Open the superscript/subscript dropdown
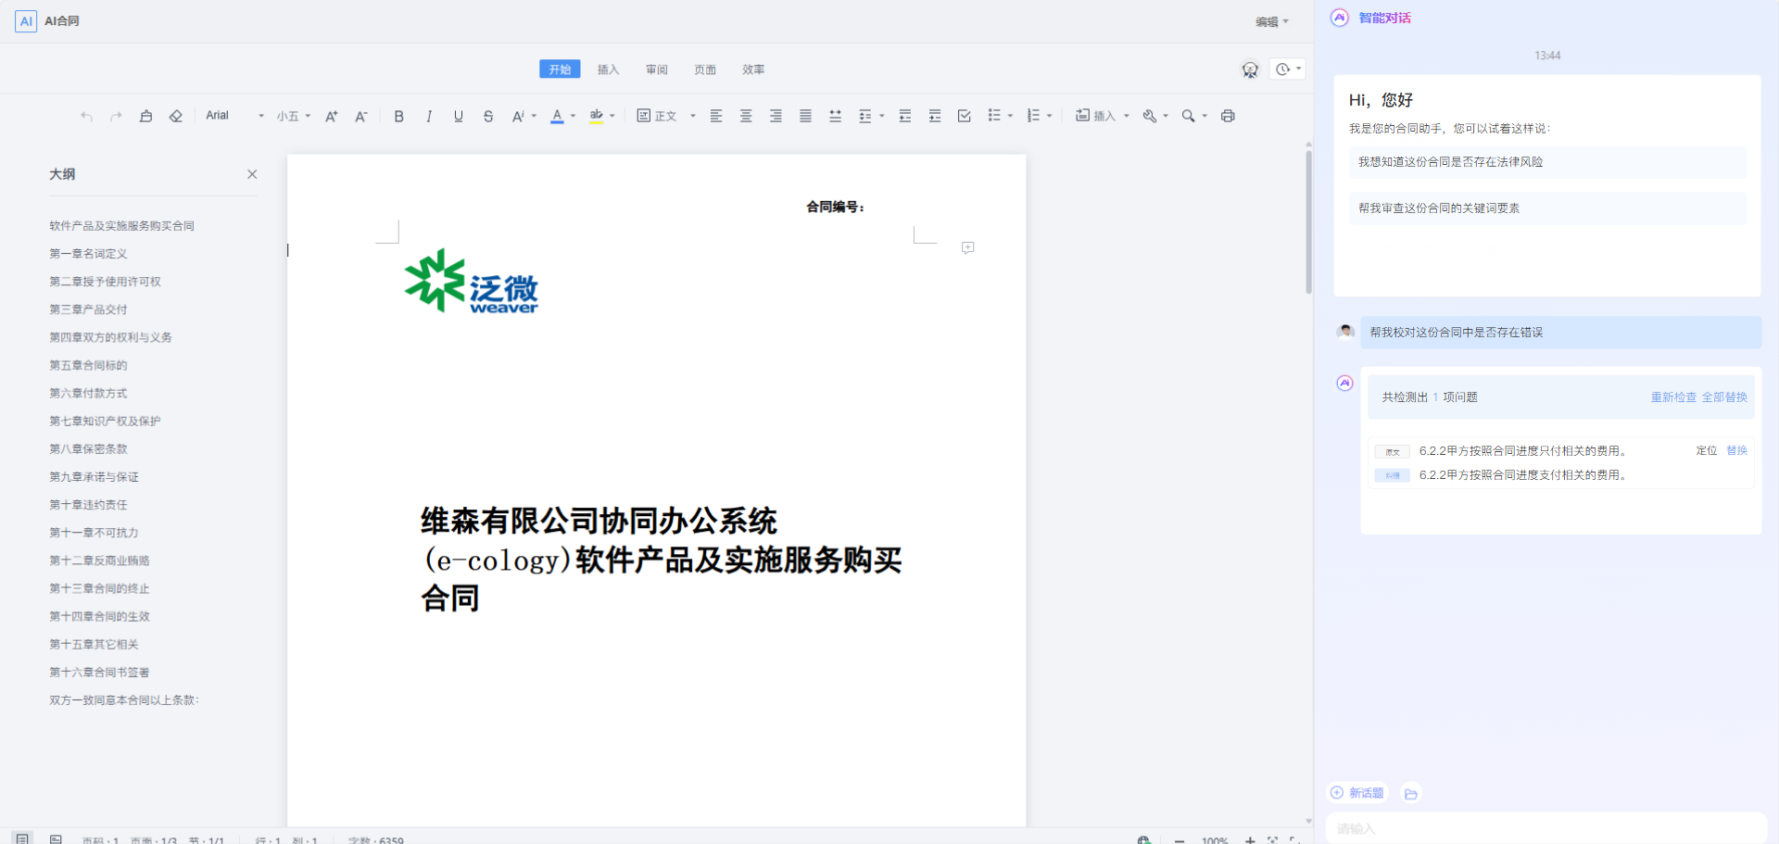Image resolution: width=1779 pixels, height=844 pixels. tap(524, 116)
